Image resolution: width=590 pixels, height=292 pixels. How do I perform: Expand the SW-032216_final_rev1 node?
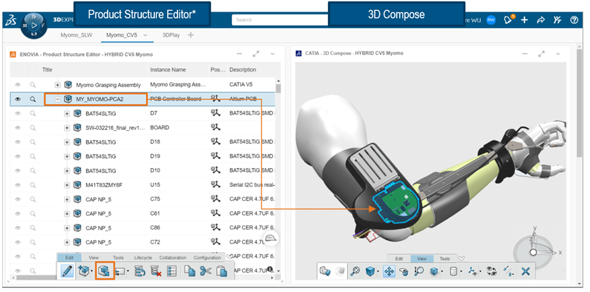(x=67, y=128)
